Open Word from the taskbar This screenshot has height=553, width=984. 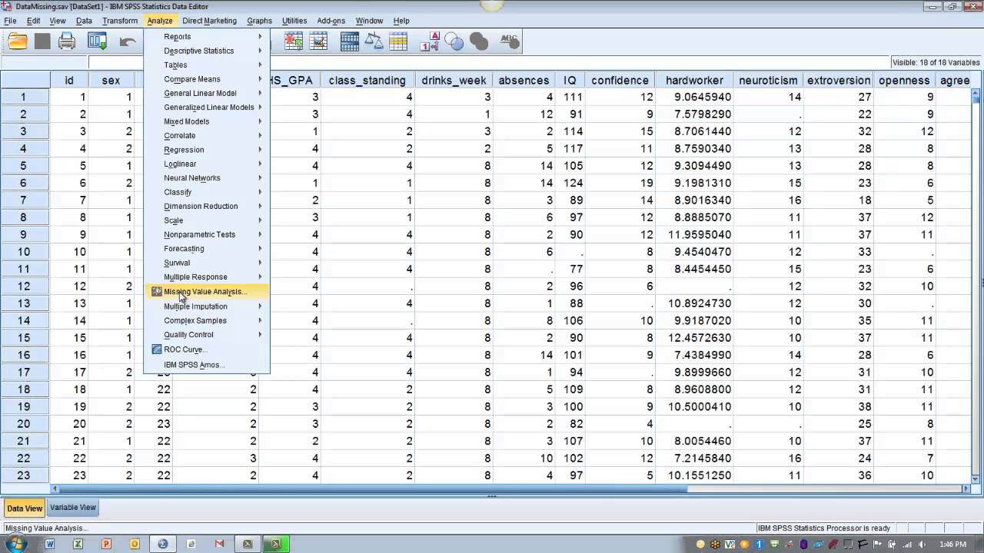50,544
